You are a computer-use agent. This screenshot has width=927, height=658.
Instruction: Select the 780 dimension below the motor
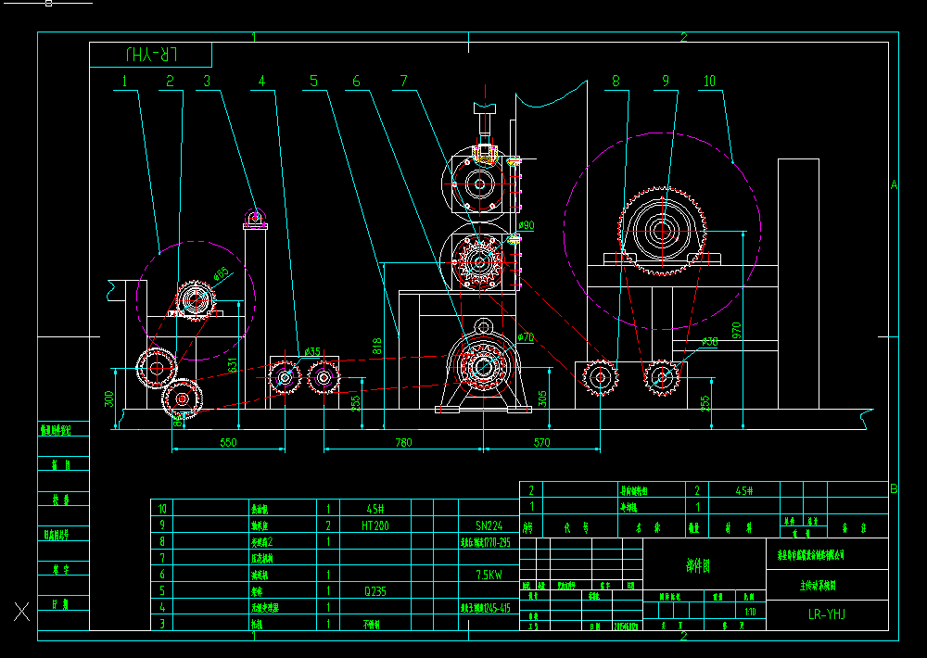(x=400, y=443)
